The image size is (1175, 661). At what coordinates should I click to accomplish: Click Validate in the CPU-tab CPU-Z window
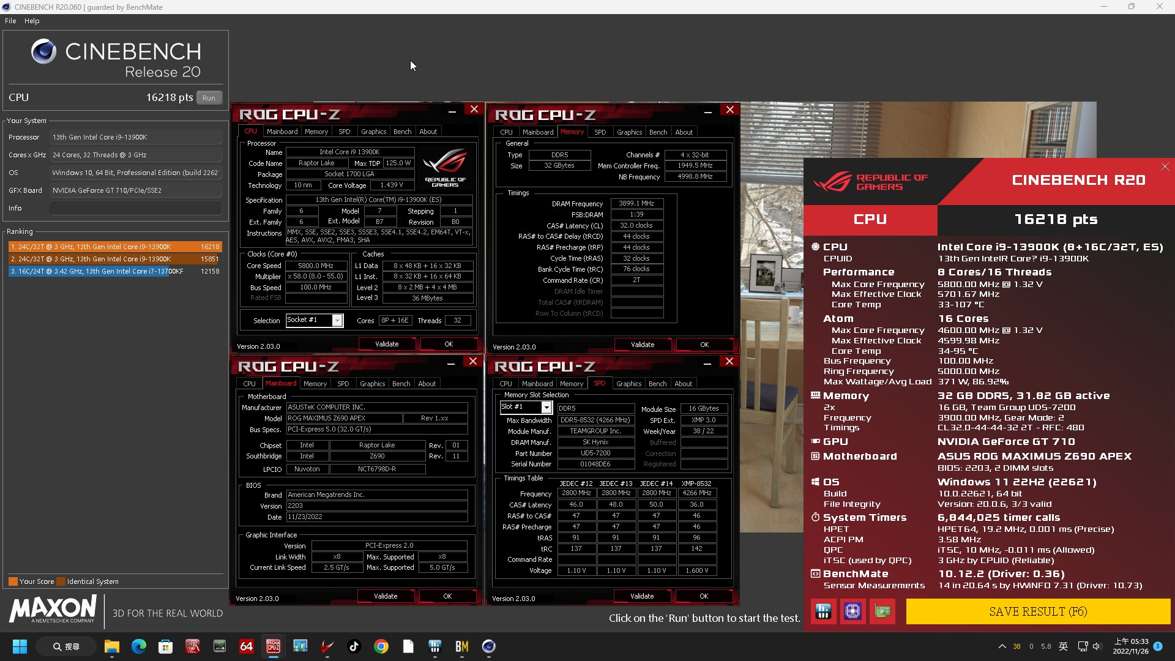click(x=387, y=344)
